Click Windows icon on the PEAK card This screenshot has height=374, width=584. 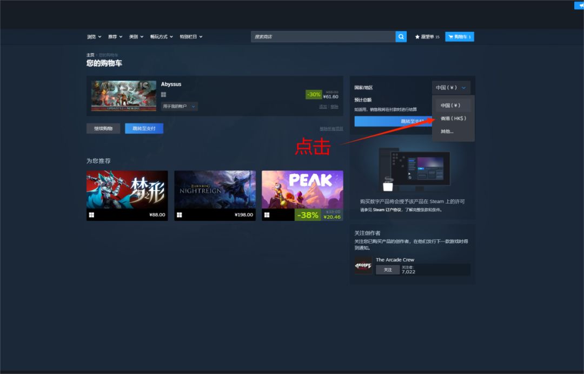click(267, 215)
